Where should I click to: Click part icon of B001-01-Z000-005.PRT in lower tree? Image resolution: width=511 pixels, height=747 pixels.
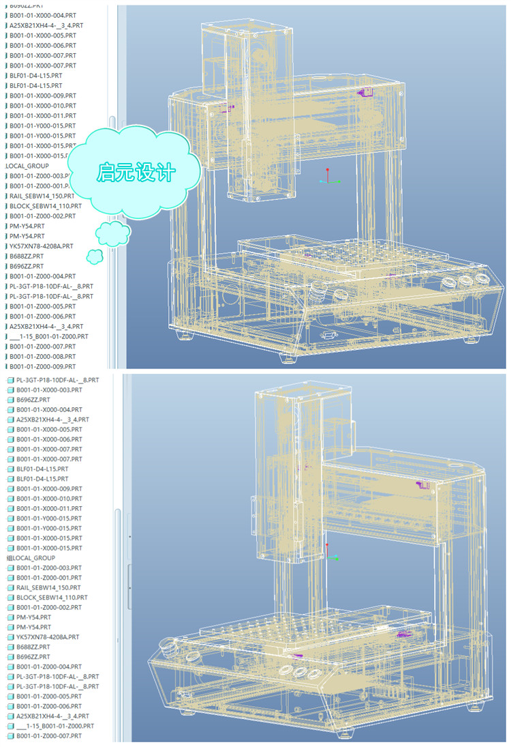10,696
